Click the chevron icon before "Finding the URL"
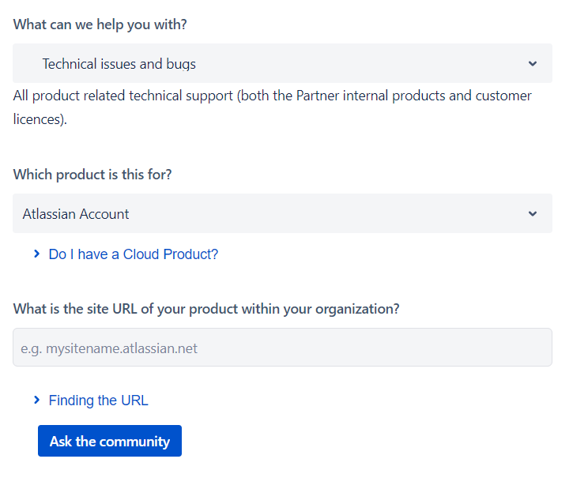588x489 pixels. (x=36, y=401)
